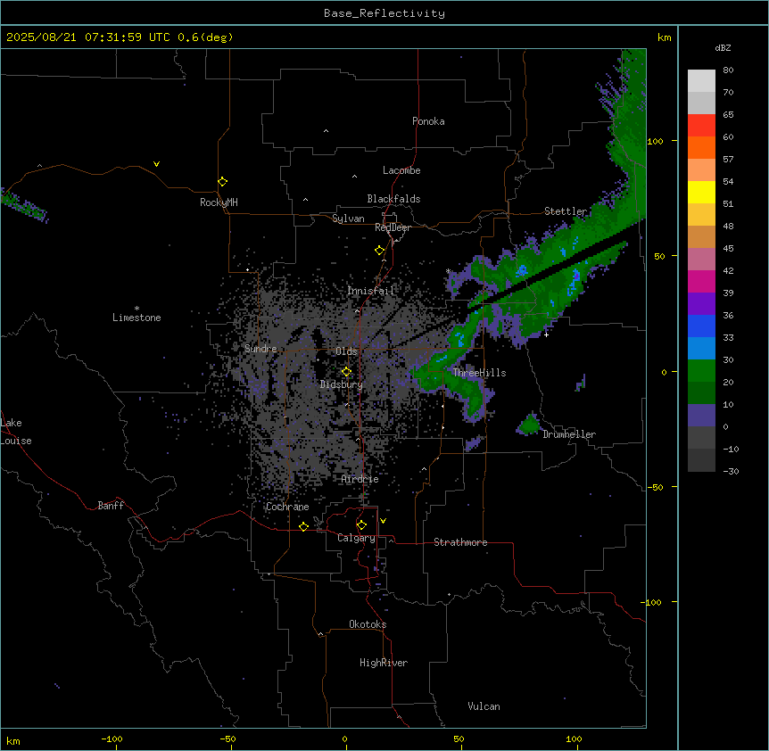Click the yellow diamond marker above Calgary label
The width and height of the screenshot is (769, 751).
pos(361,525)
